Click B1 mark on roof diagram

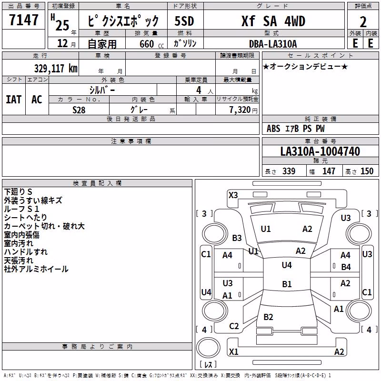point(287,284)
